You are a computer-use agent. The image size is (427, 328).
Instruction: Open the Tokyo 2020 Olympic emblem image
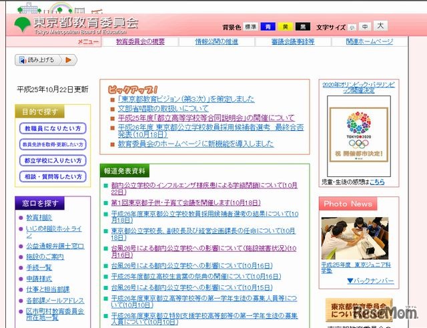(359, 136)
